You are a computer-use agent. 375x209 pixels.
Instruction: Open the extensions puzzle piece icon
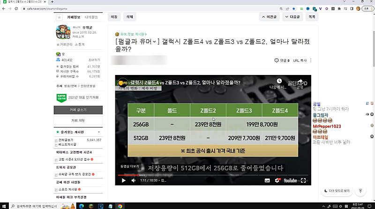point(339,8)
